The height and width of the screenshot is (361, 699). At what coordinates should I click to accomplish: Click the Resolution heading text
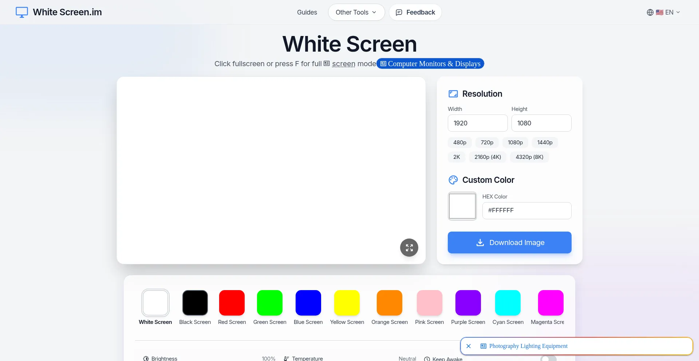tap(482, 94)
